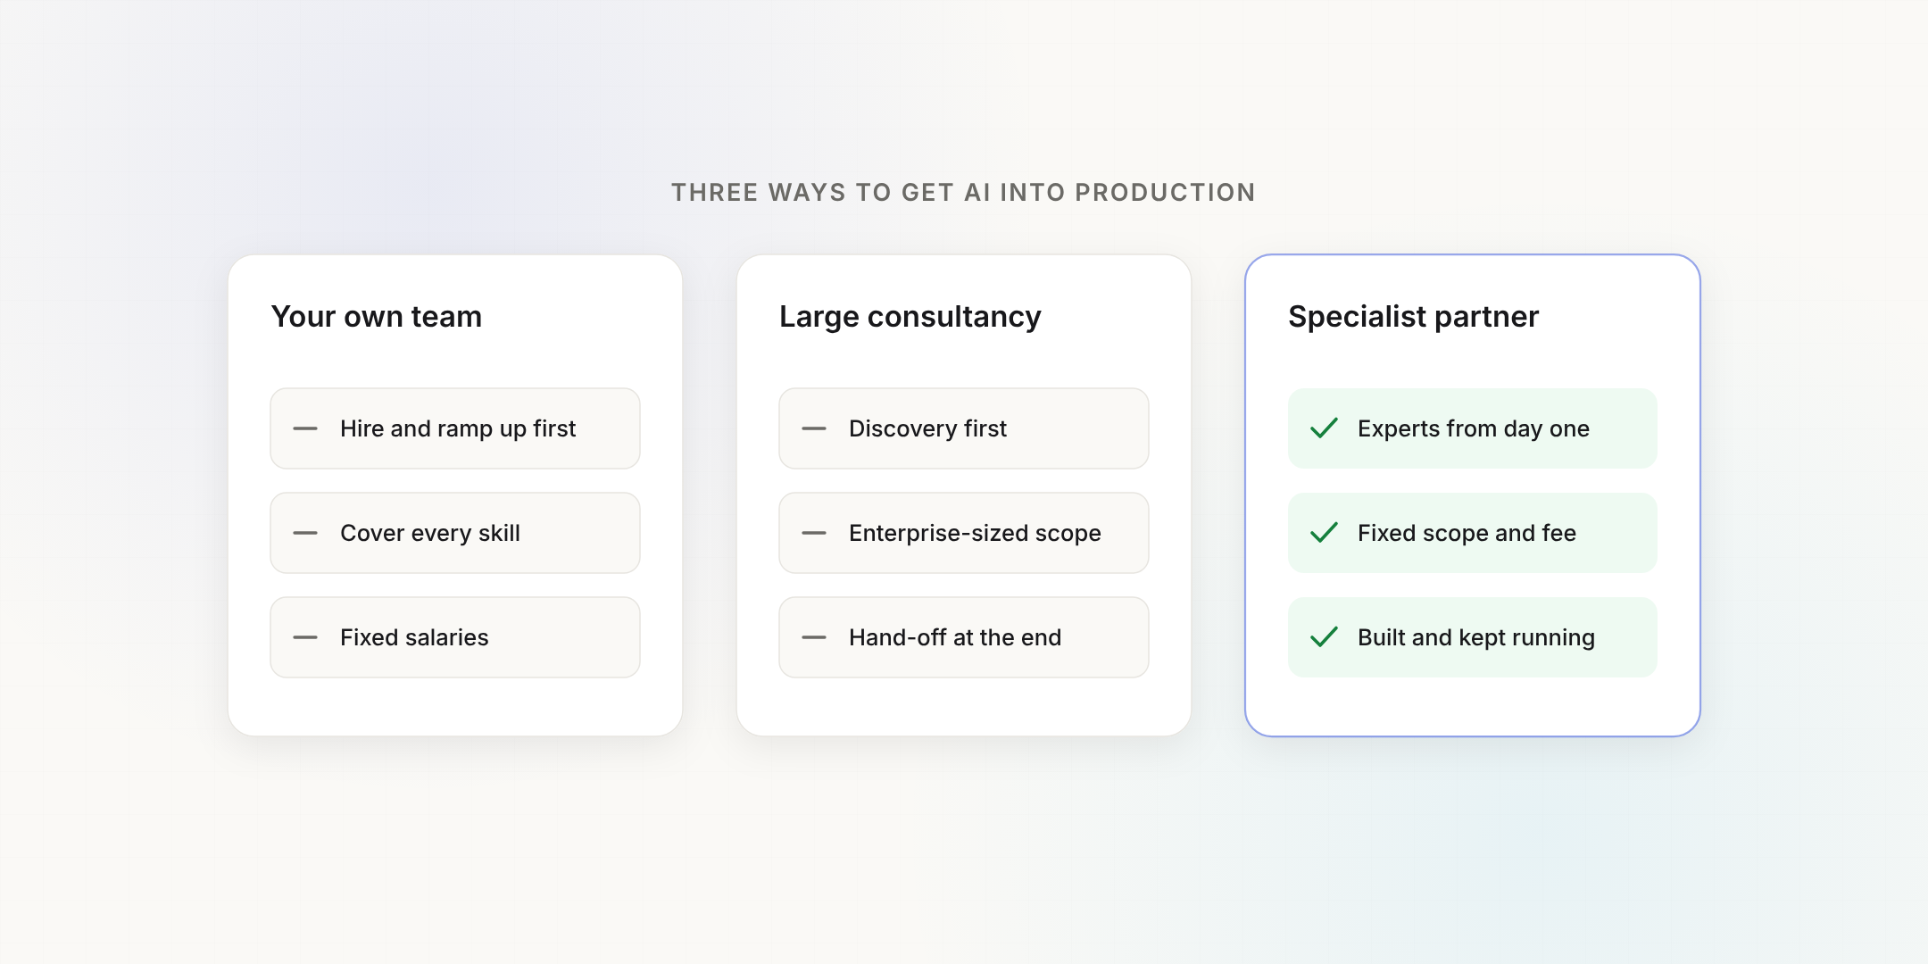Click the dash icon beside Discovery first
This screenshot has height=964, width=1928.
(x=814, y=428)
